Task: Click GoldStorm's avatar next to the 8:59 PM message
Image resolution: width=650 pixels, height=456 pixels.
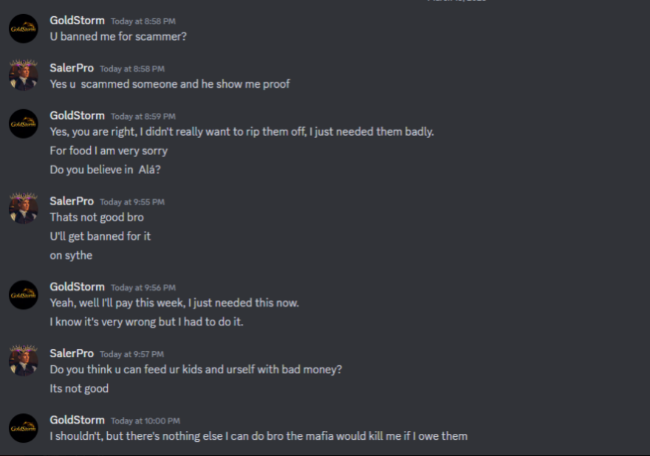Action: [x=24, y=123]
